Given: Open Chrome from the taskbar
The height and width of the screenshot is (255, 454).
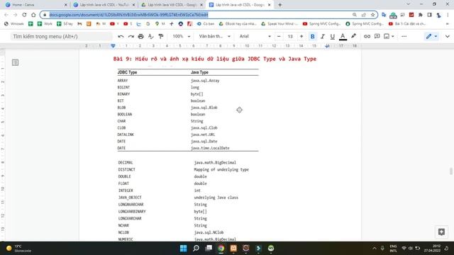Looking at the screenshot, I should click(x=221, y=248).
